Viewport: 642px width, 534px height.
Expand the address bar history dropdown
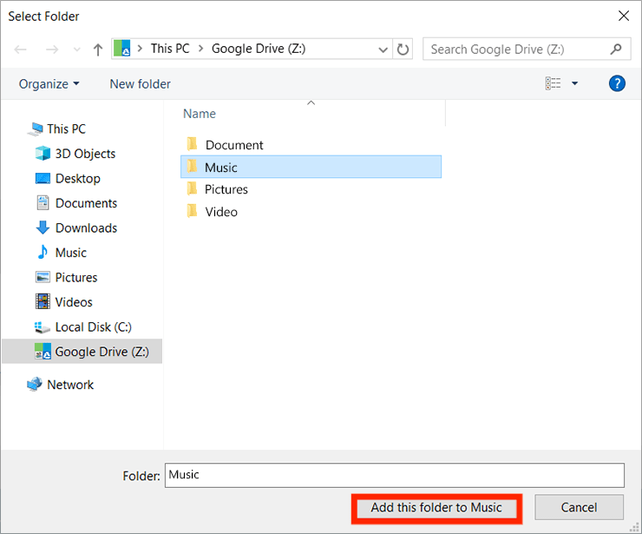(383, 49)
